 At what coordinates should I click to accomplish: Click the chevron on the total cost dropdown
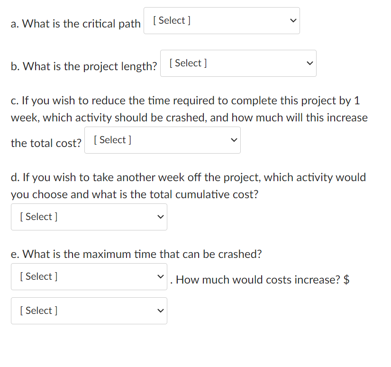point(234,140)
